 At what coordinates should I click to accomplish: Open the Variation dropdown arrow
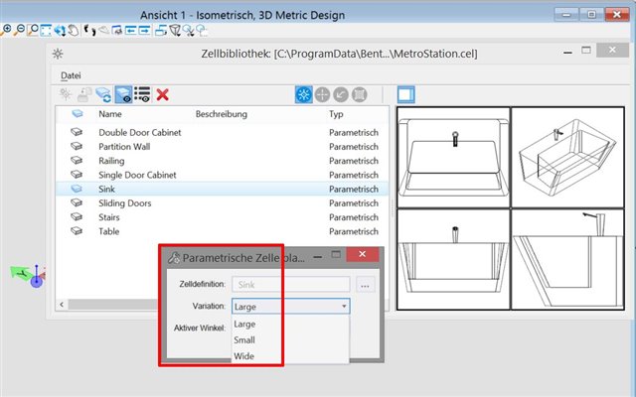pos(344,307)
